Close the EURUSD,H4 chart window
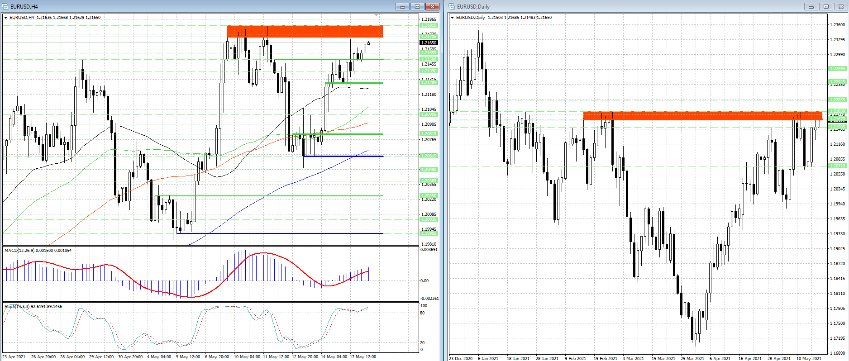 click(x=433, y=6)
